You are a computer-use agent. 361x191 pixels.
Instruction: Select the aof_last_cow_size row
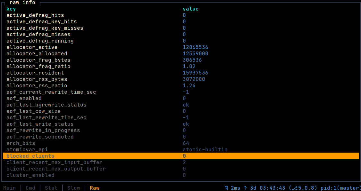click(181, 111)
